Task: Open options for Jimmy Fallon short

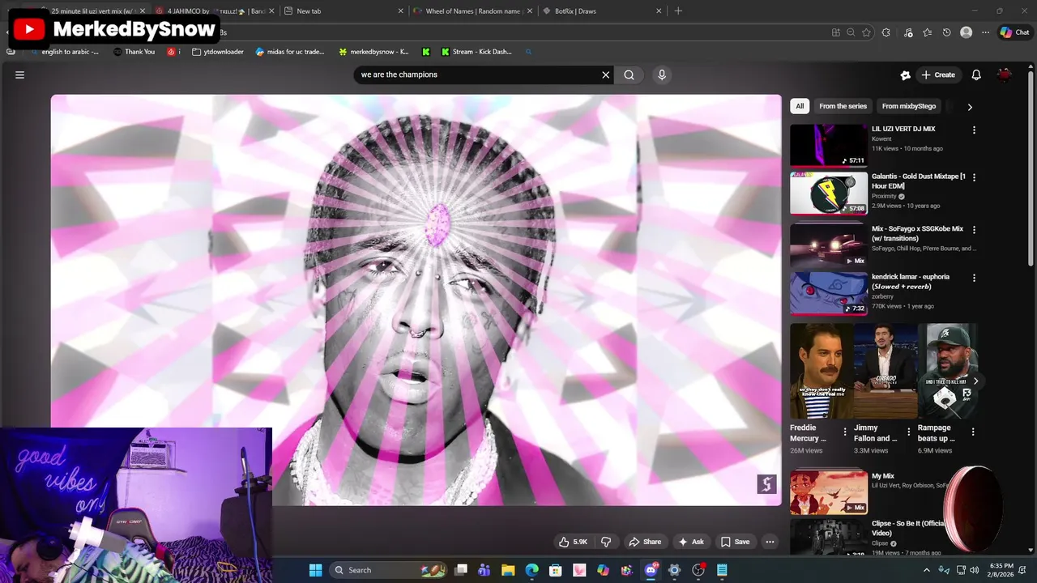Action: coord(908,432)
